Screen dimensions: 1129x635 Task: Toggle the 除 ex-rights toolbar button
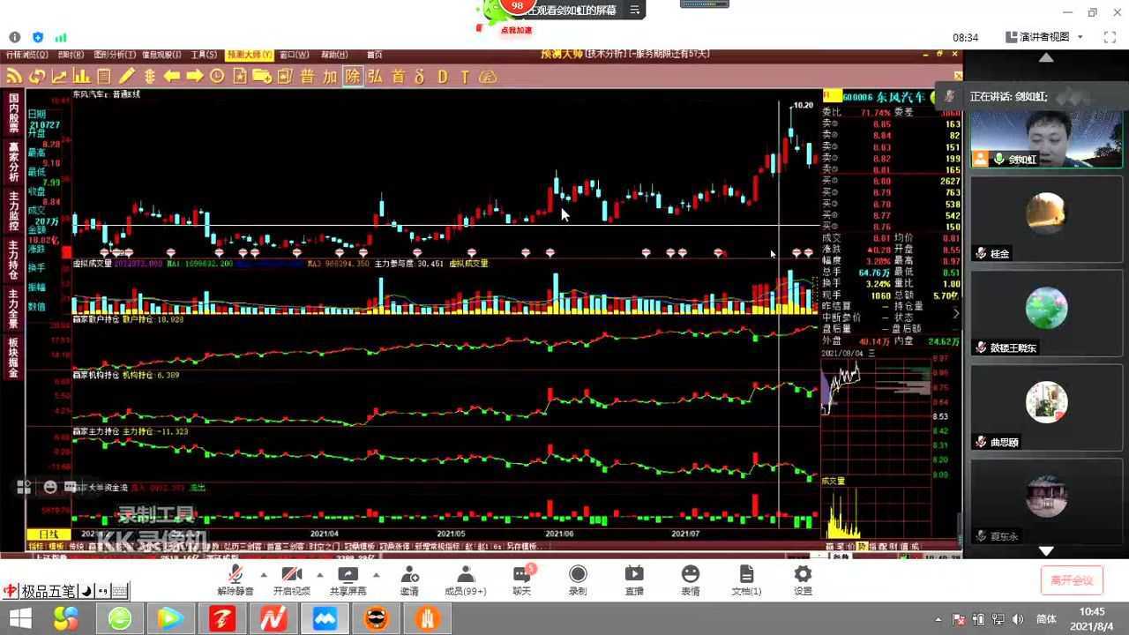[353, 77]
